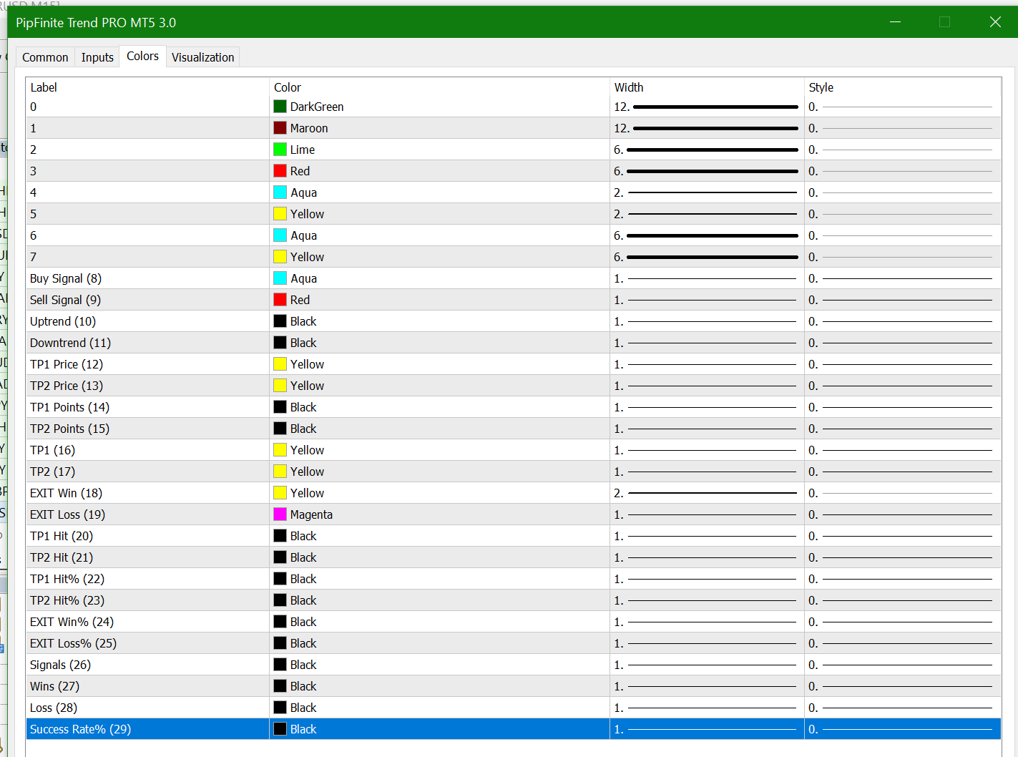
Task: Select the TP2 Points (15) label
Action: (69, 429)
